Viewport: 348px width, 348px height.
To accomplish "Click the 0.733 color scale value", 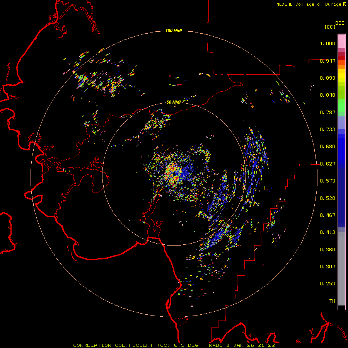I will coord(328,130).
